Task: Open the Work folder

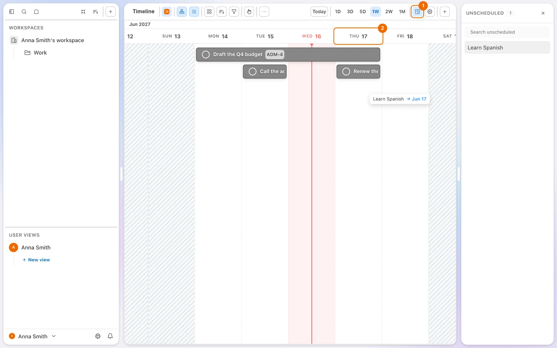Action: pyautogui.click(x=40, y=53)
